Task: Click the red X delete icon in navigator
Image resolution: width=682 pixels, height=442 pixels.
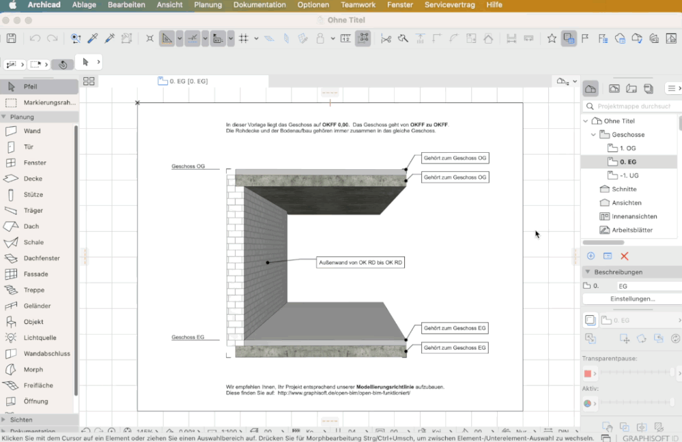Action: 624,256
